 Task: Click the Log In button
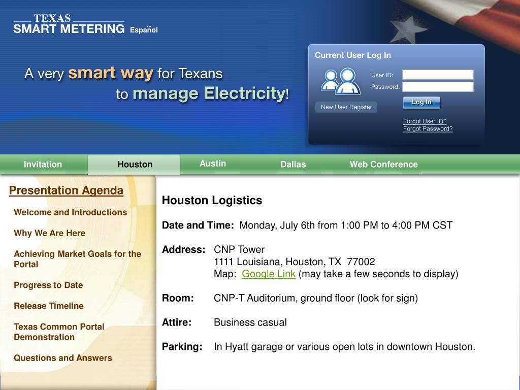click(x=421, y=102)
